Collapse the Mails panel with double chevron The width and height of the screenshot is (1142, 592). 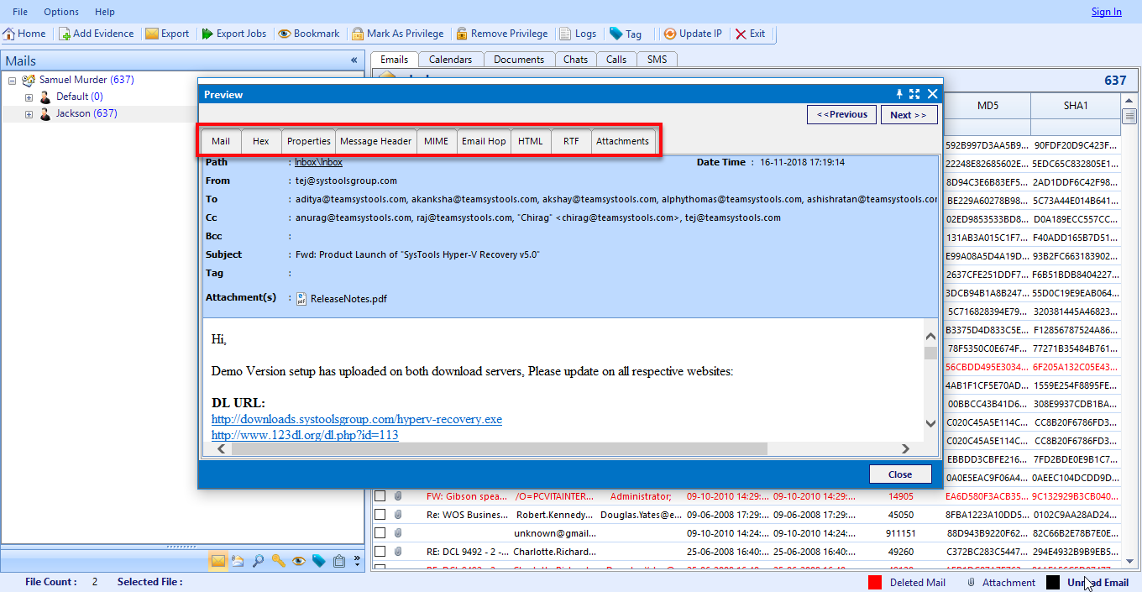(354, 60)
